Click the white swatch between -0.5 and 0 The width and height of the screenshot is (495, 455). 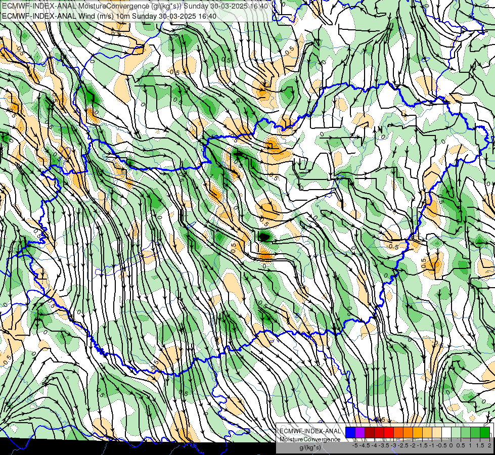pos(446,432)
